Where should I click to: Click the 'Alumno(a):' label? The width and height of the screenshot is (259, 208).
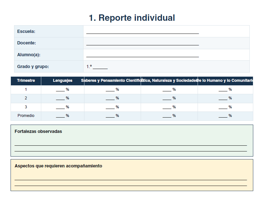[x=29, y=55]
